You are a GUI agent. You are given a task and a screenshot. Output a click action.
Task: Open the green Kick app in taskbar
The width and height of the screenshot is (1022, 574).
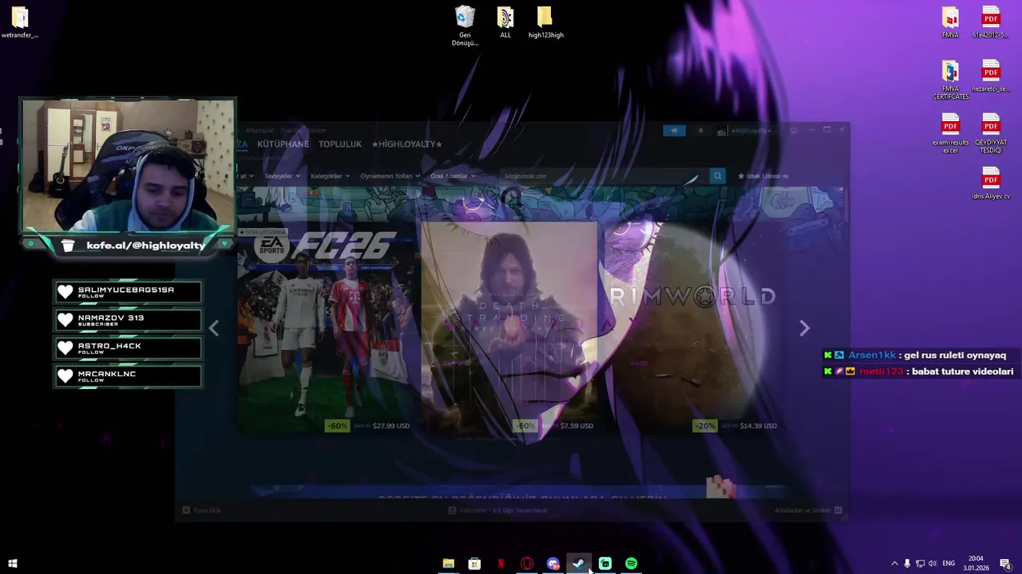point(605,564)
